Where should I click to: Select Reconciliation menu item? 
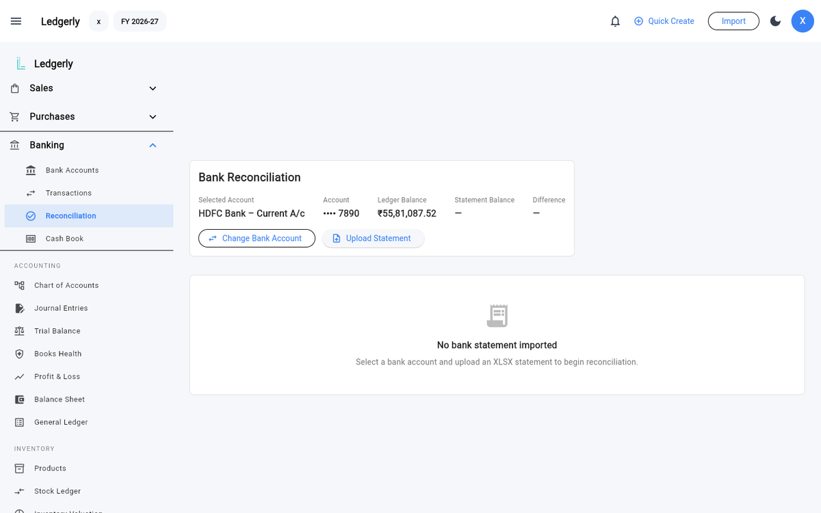pyautogui.click(x=89, y=216)
